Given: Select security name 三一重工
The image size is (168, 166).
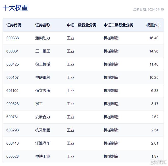Looking at the screenshot, I should point(43,51).
